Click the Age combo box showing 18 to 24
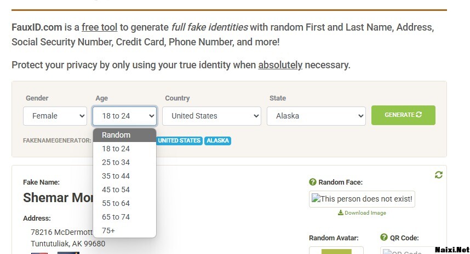Screen dimensions: 470x254 [124, 116]
